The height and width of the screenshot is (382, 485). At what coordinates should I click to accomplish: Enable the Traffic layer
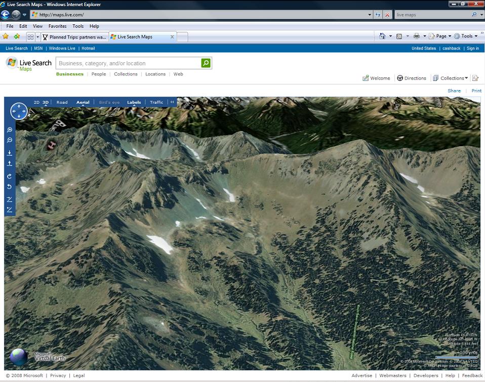[156, 102]
